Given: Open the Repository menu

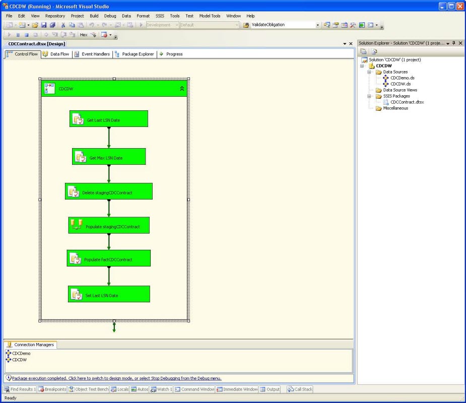Looking at the screenshot, I should [55, 16].
